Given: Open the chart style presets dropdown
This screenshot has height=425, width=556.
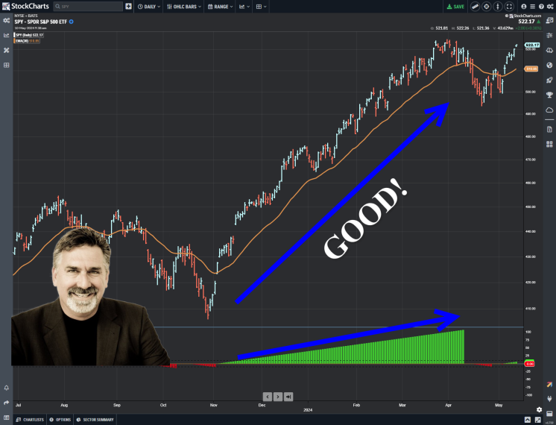Looking at the screenshot, I should (x=244, y=7).
